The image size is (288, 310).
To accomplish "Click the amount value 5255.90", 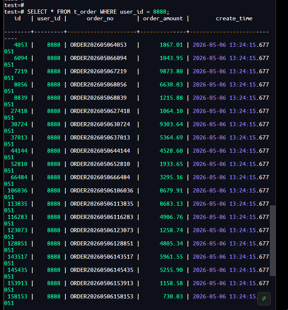I will pos(171,270).
